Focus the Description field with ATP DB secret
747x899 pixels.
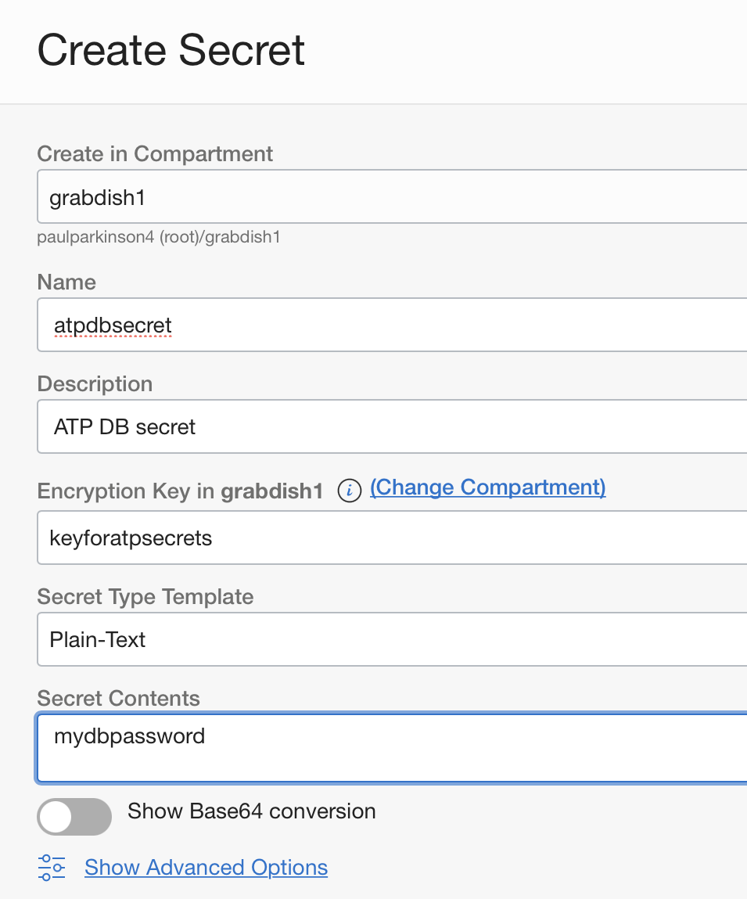[391, 426]
